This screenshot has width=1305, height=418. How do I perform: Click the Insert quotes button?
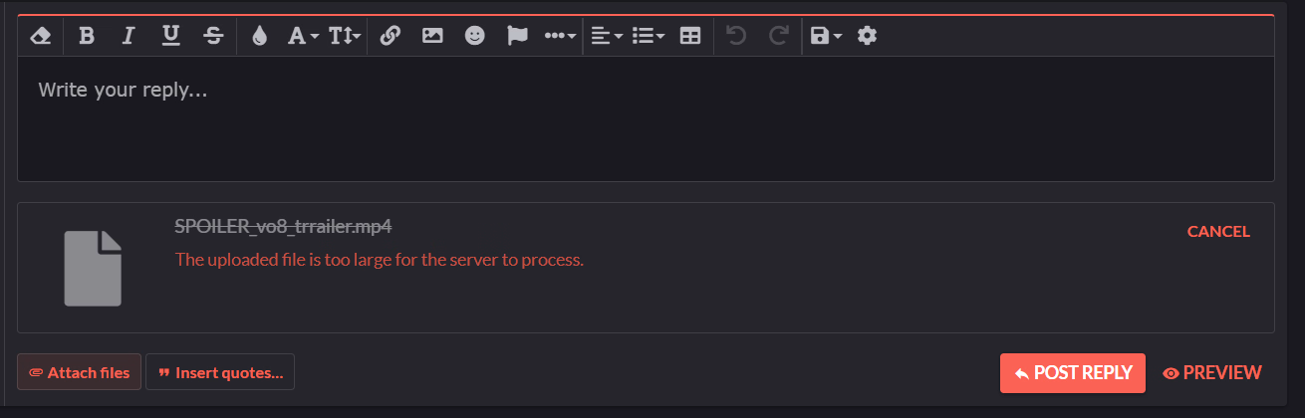coord(220,372)
